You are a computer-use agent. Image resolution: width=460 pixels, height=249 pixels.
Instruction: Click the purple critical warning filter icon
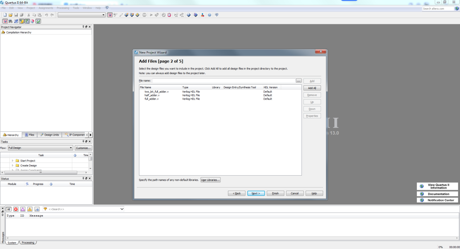23,209
